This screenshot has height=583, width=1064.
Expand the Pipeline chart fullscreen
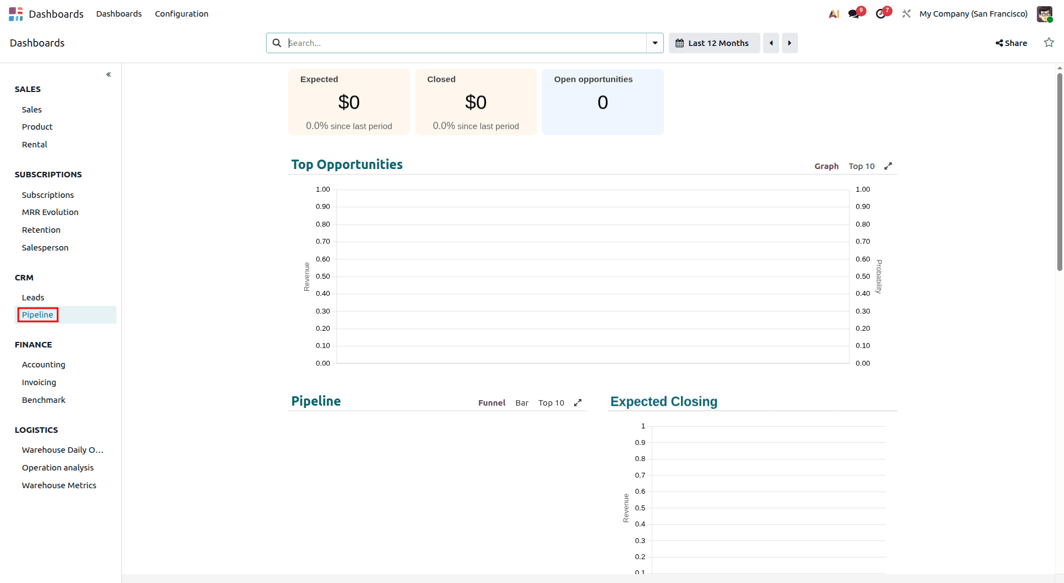point(578,402)
